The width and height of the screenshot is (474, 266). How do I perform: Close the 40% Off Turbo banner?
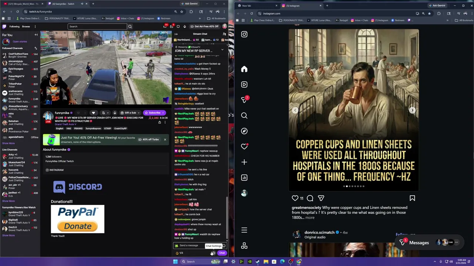coord(165,140)
